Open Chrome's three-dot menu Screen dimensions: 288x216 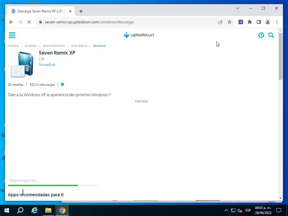click(277, 22)
